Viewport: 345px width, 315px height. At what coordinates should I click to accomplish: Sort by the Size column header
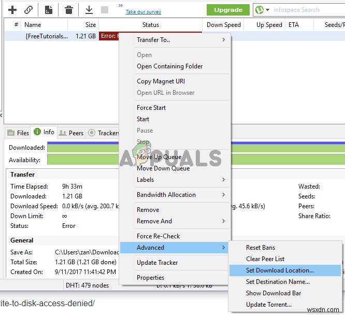coord(83,25)
